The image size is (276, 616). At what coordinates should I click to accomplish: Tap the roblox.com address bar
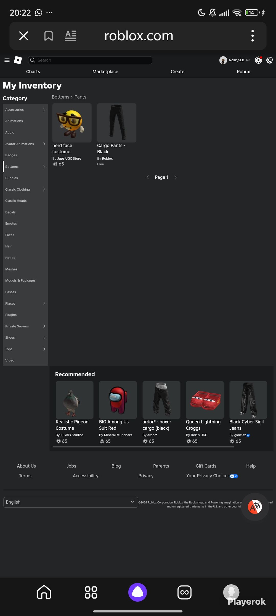(x=139, y=36)
